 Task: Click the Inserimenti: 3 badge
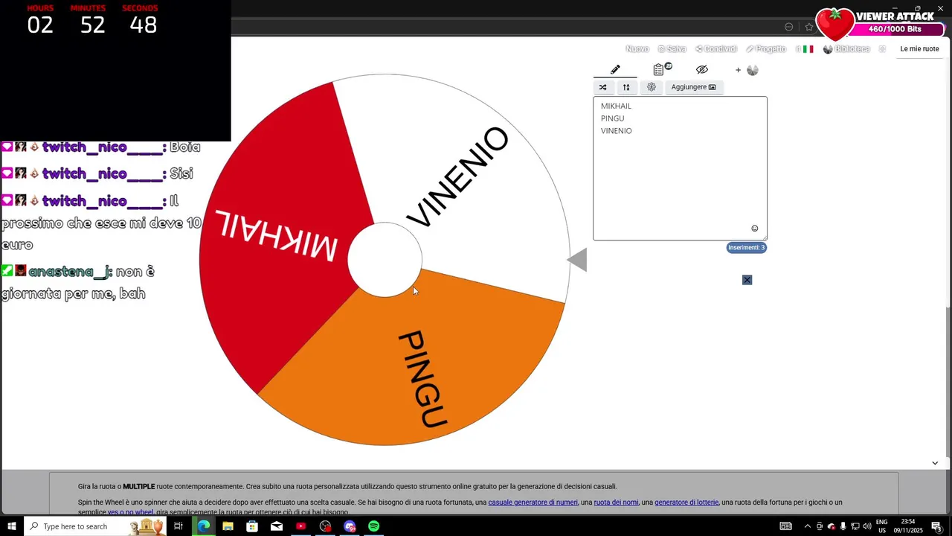pos(746,248)
